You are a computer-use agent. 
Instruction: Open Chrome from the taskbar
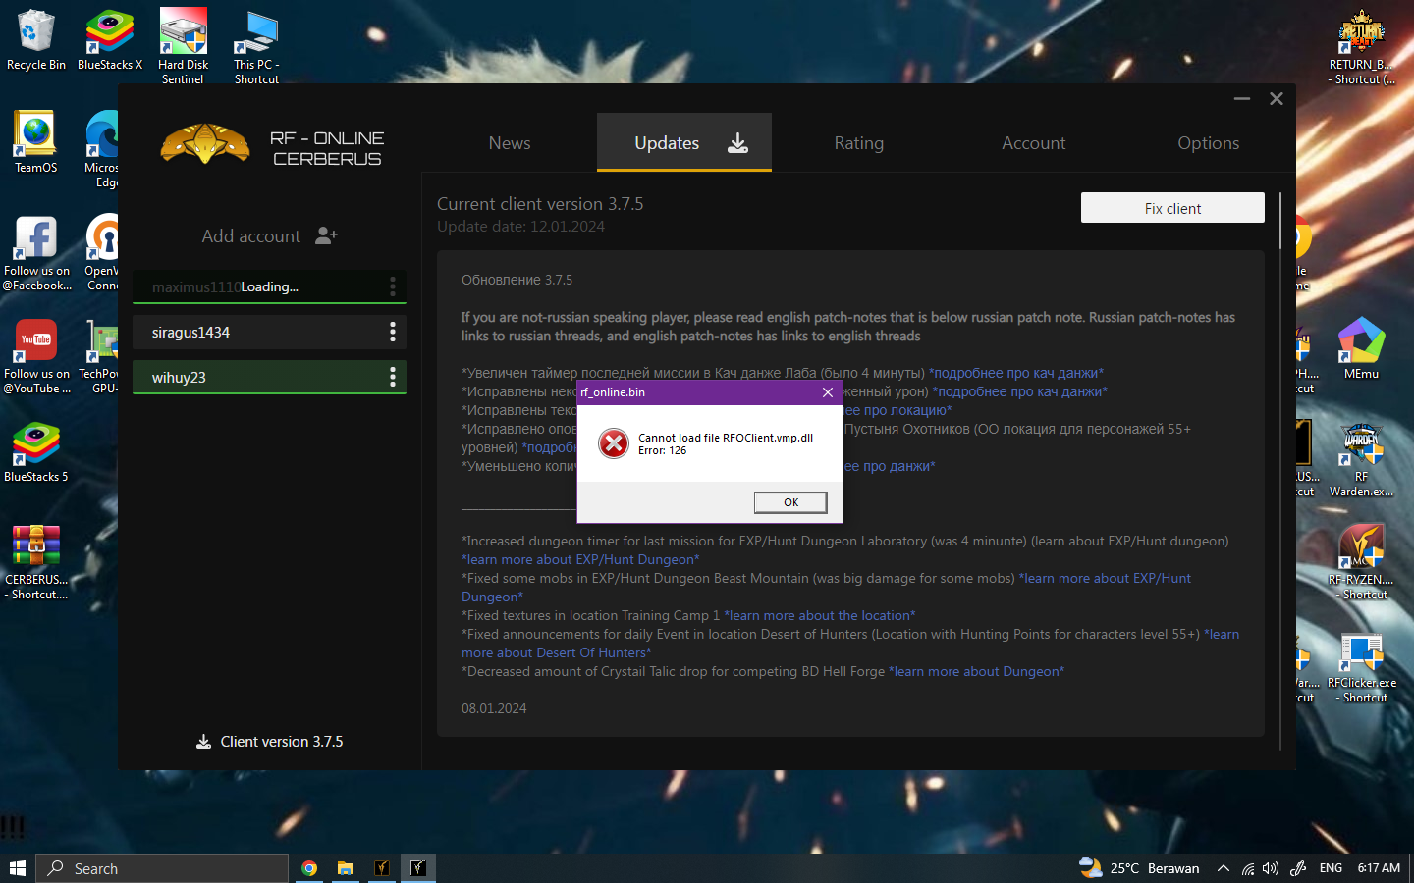(x=309, y=868)
